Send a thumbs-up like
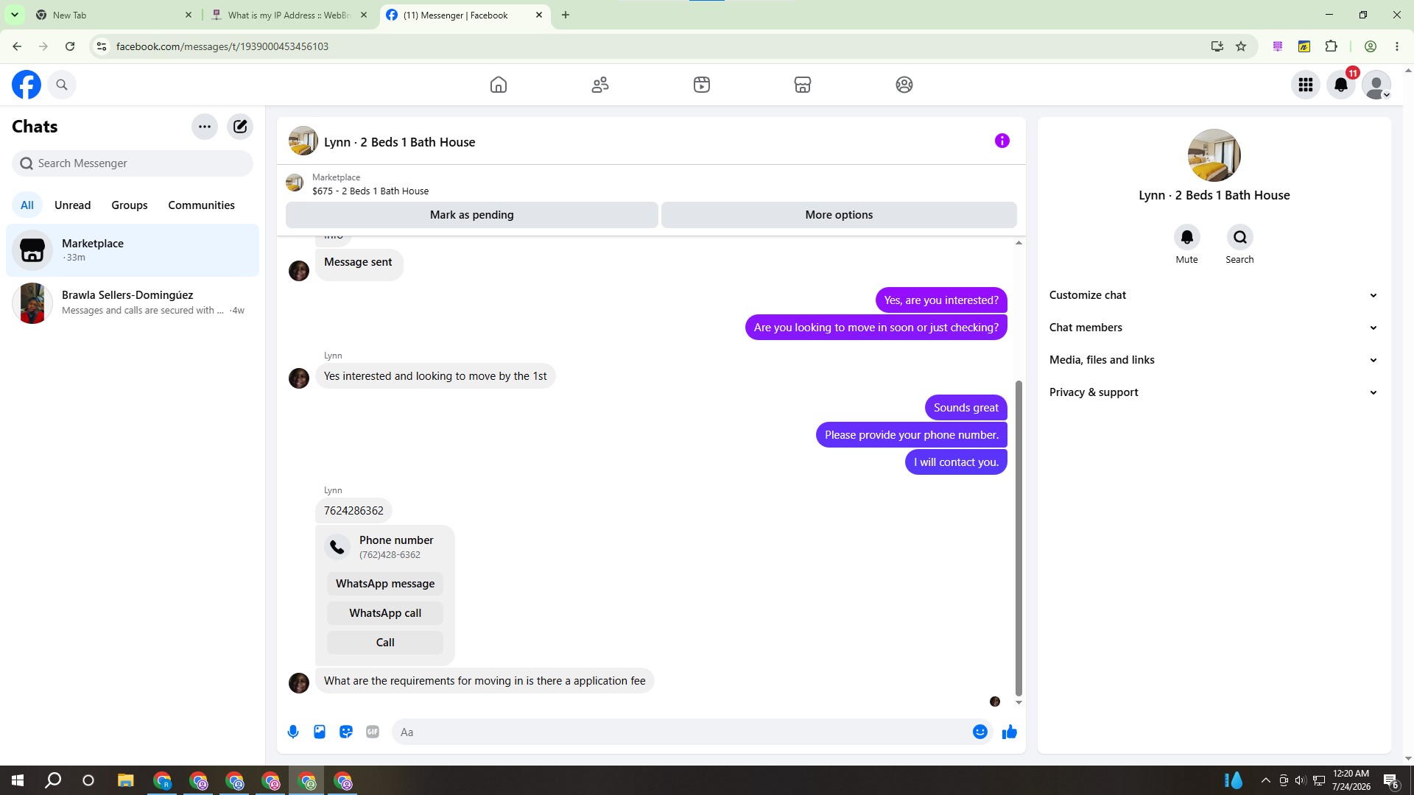 pyautogui.click(x=1010, y=732)
